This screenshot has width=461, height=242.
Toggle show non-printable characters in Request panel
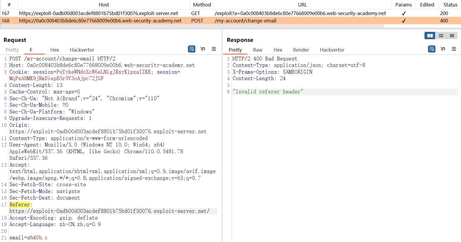point(203,49)
